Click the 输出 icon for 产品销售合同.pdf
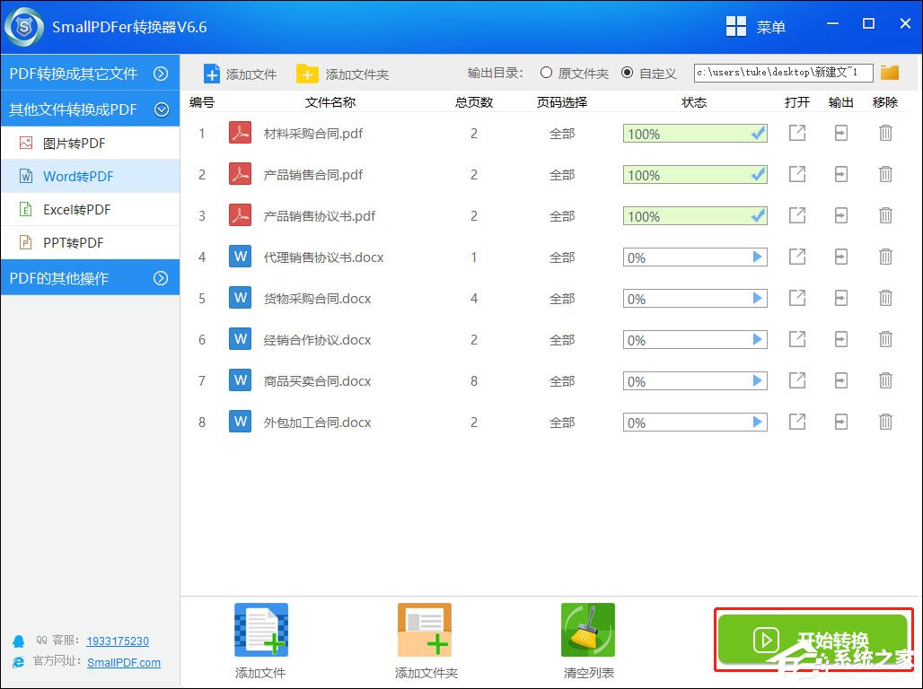 [840, 174]
